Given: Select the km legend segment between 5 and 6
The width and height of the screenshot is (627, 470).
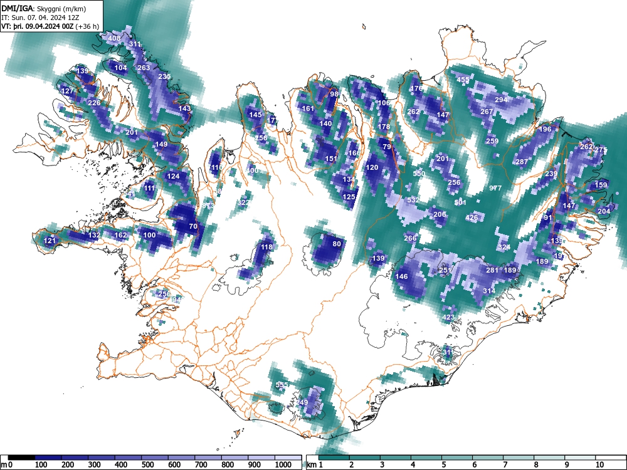Looking at the screenshot, I should 458,457.
